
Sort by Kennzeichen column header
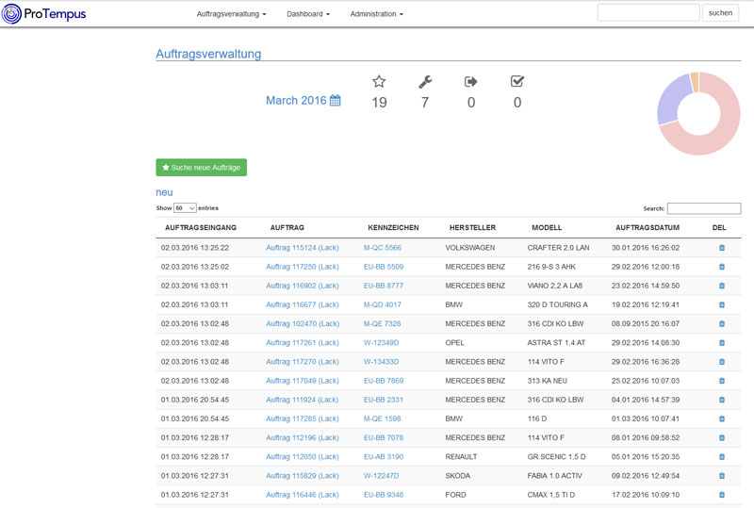[x=393, y=227]
